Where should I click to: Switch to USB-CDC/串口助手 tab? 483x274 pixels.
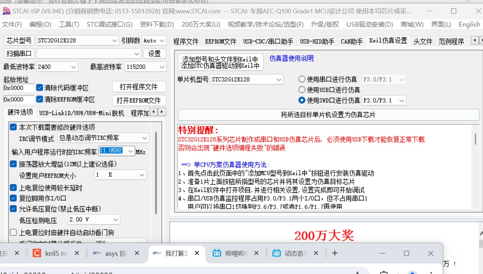click(268, 41)
